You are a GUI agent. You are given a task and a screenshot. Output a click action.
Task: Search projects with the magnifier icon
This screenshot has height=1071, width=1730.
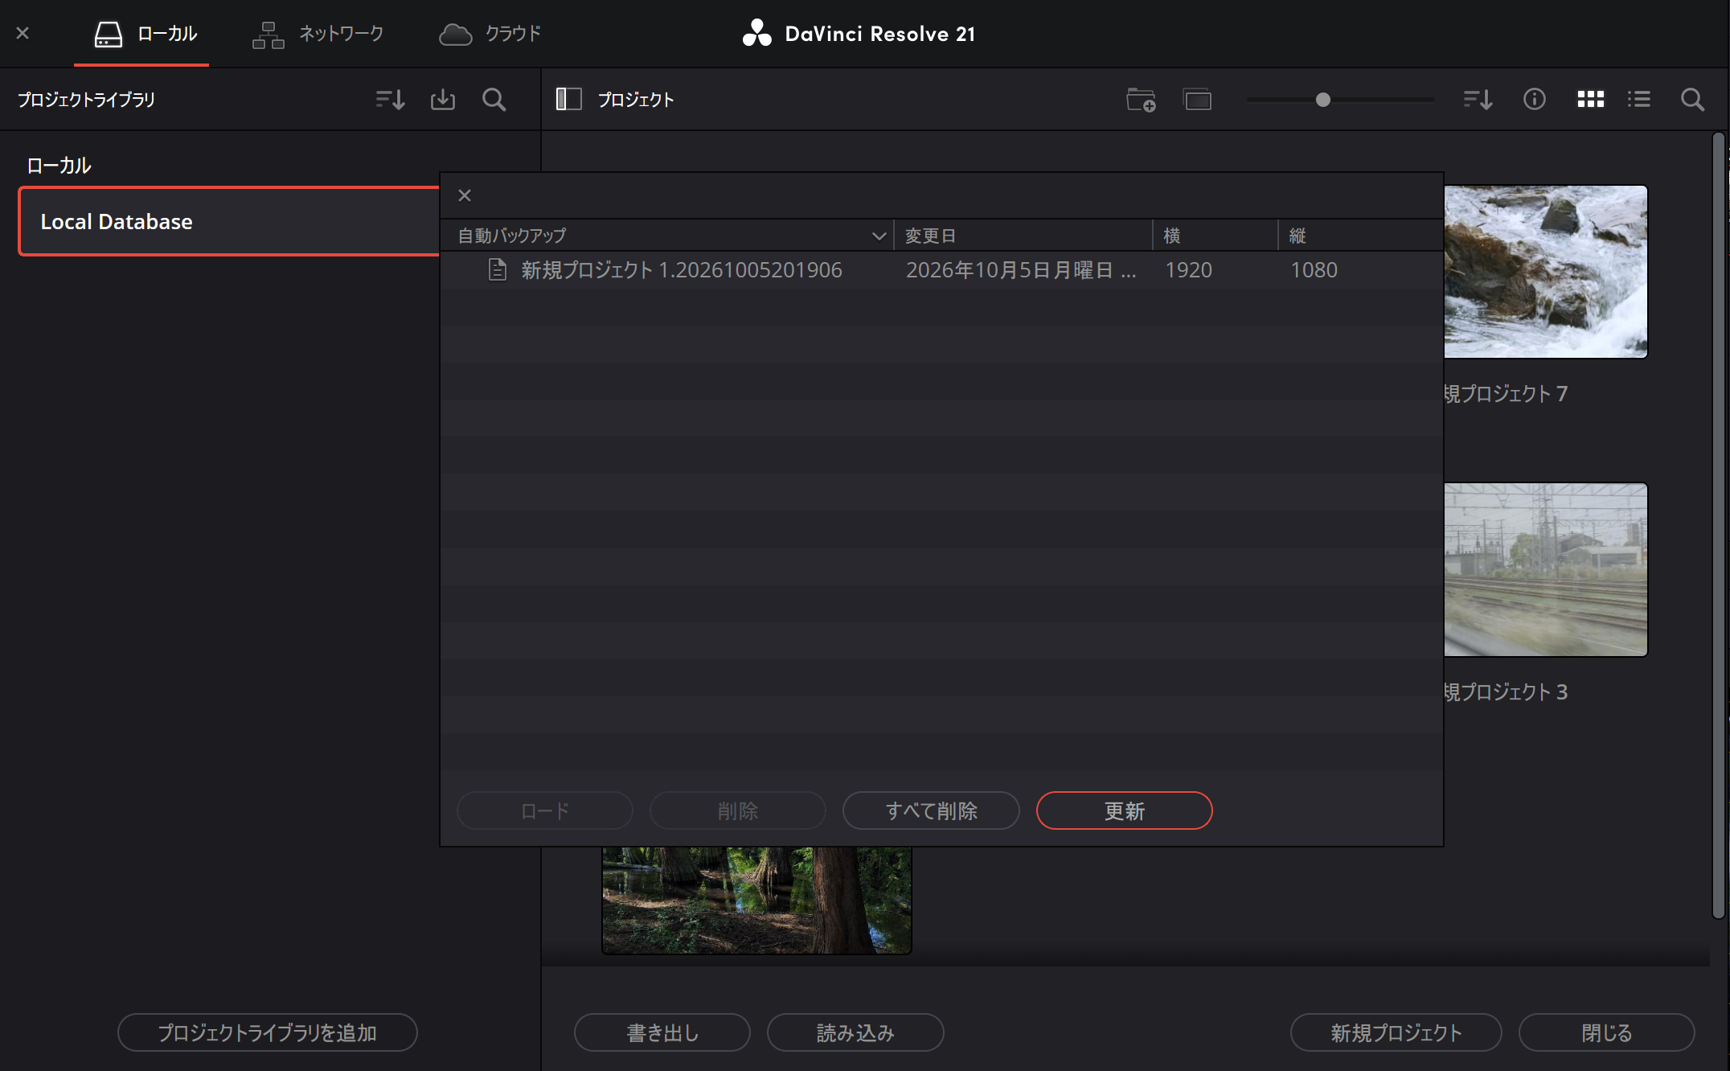pos(1692,100)
